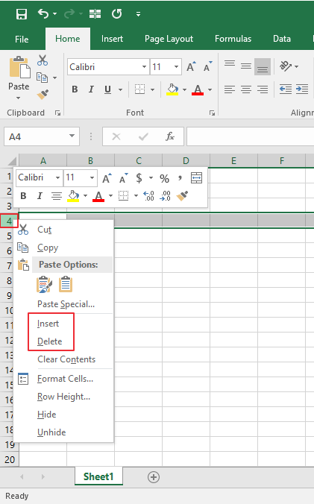
Task: Click the grid layout icon in the title bar
Action: click(x=95, y=14)
